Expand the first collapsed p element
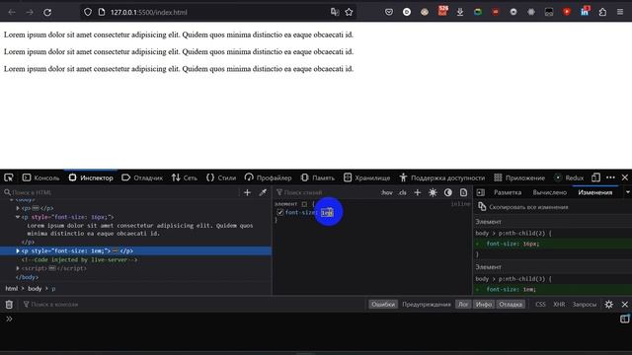 coord(18,208)
